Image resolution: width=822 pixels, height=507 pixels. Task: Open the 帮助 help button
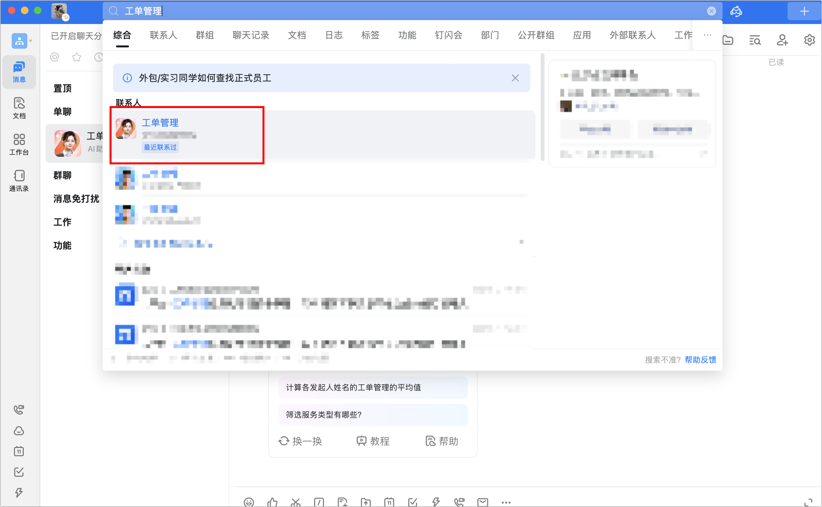coord(442,441)
